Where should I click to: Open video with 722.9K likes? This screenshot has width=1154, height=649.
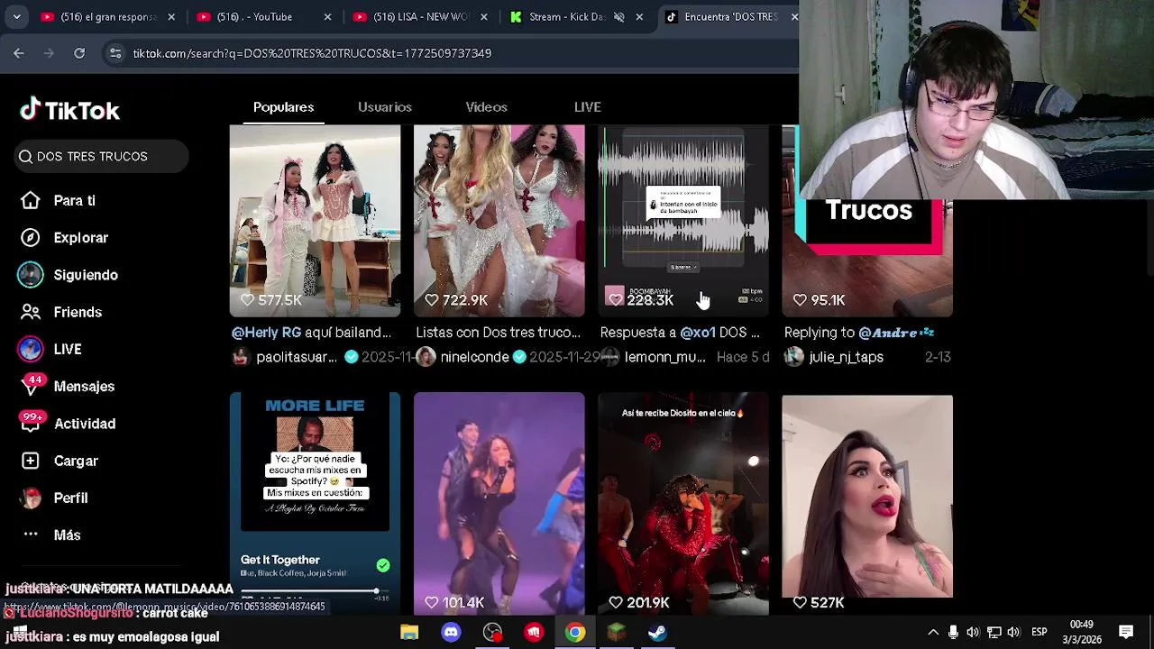pos(499,221)
